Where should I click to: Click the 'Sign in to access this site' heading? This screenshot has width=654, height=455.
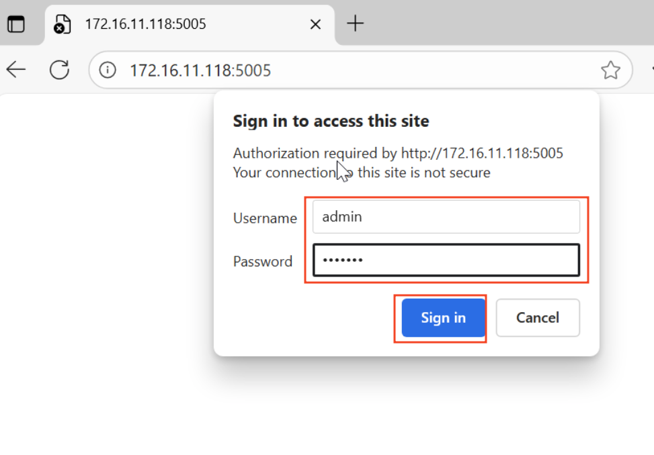331,121
